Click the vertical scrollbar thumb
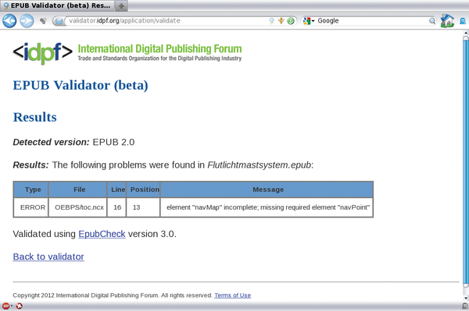Screen dimensions: 469x311 (466, 161)
